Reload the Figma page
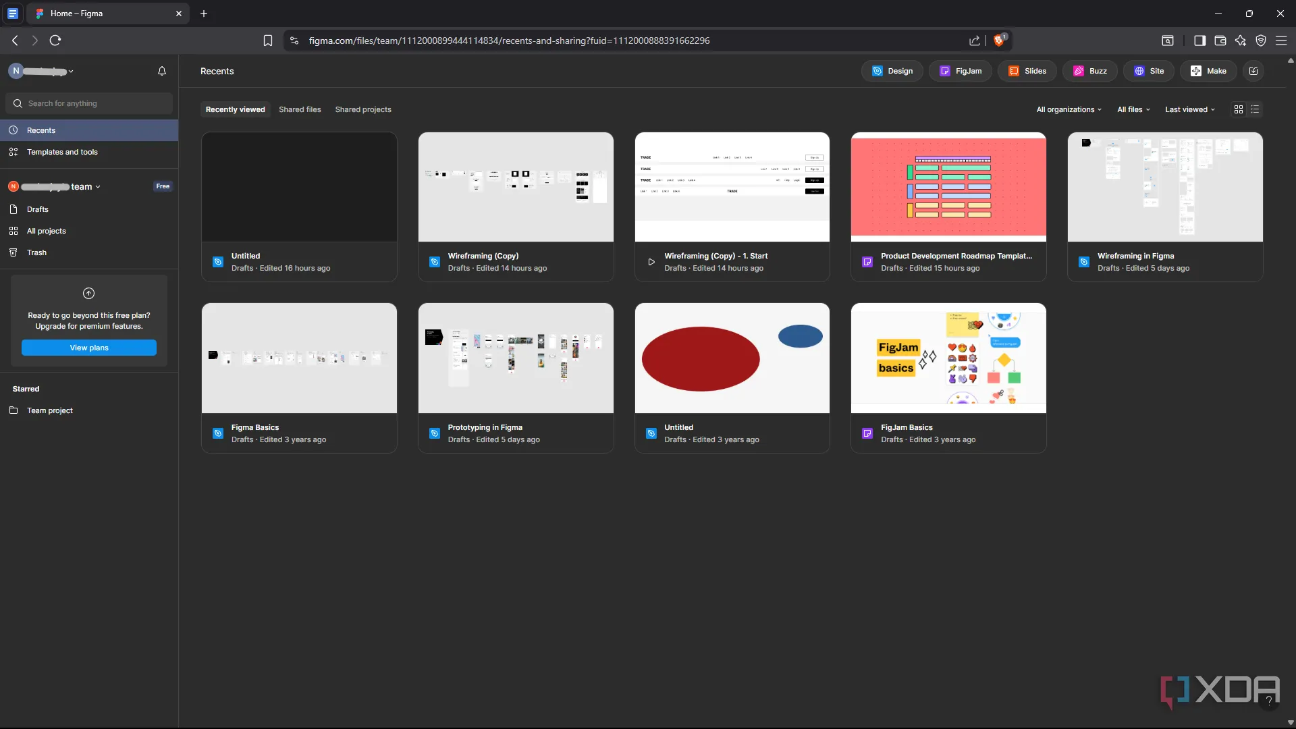The image size is (1296, 729). [55, 40]
